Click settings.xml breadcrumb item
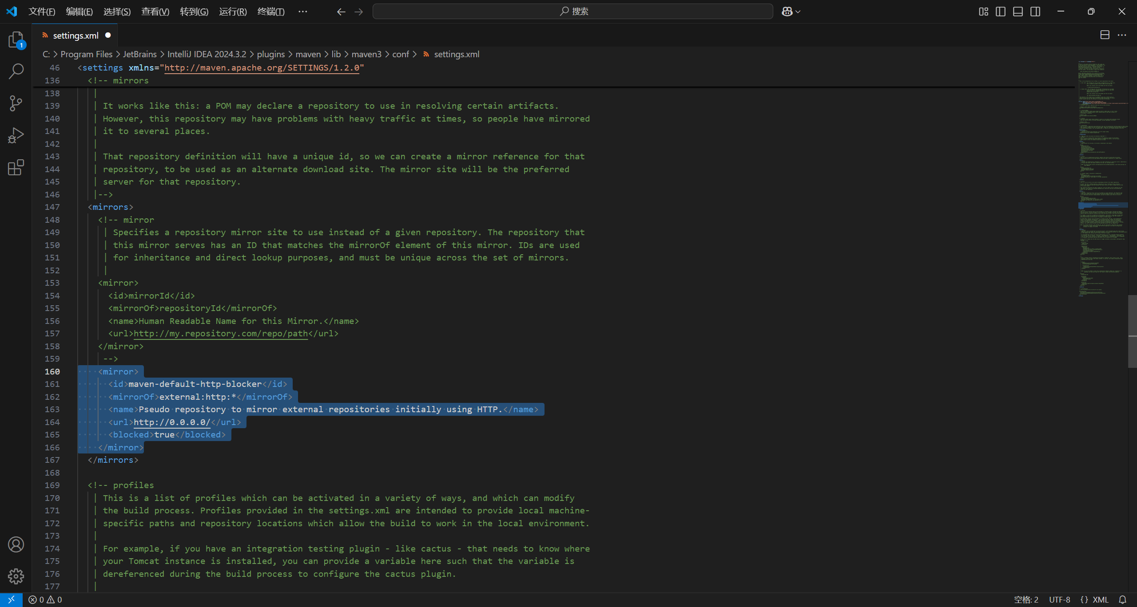 (x=457, y=54)
